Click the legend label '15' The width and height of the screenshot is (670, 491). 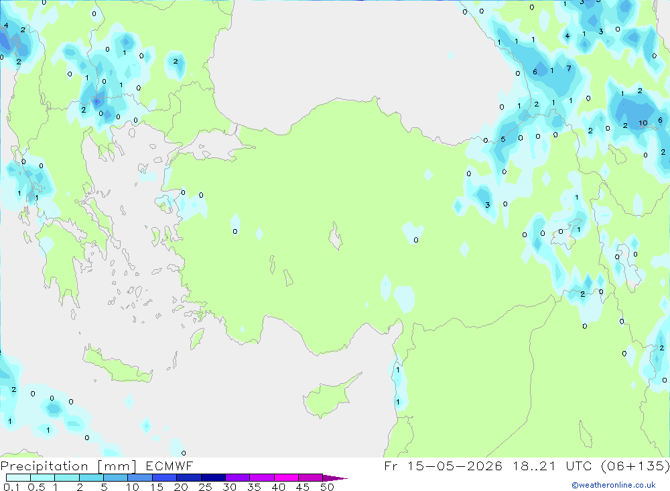[x=157, y=487]
